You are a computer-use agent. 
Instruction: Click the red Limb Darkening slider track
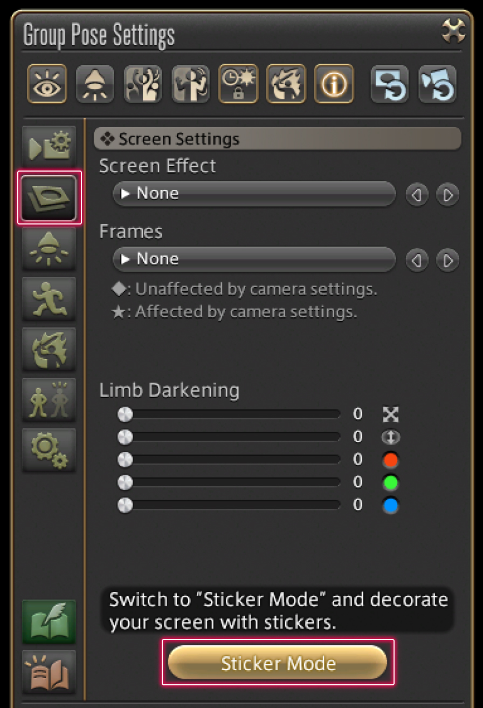coord(232,459)
